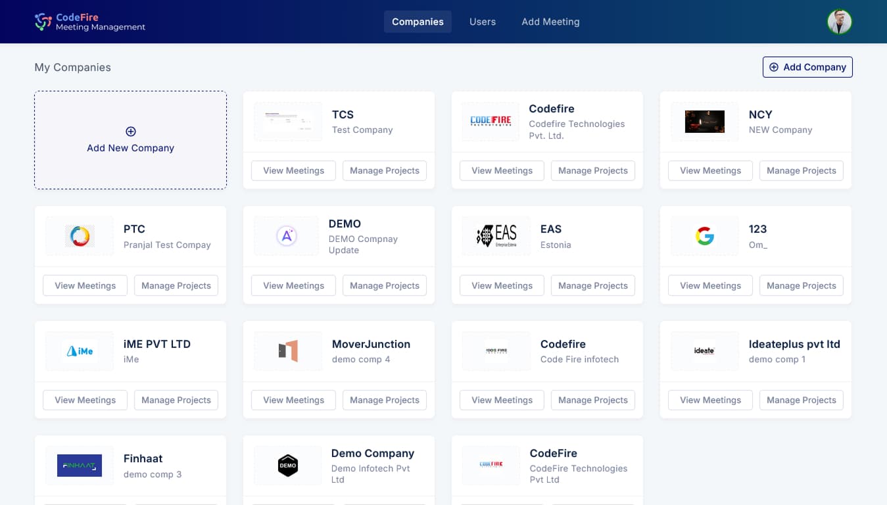Select the PTC colorful ring logo
887x505 pixels.
pyautogui.click(x=80, y=236)
